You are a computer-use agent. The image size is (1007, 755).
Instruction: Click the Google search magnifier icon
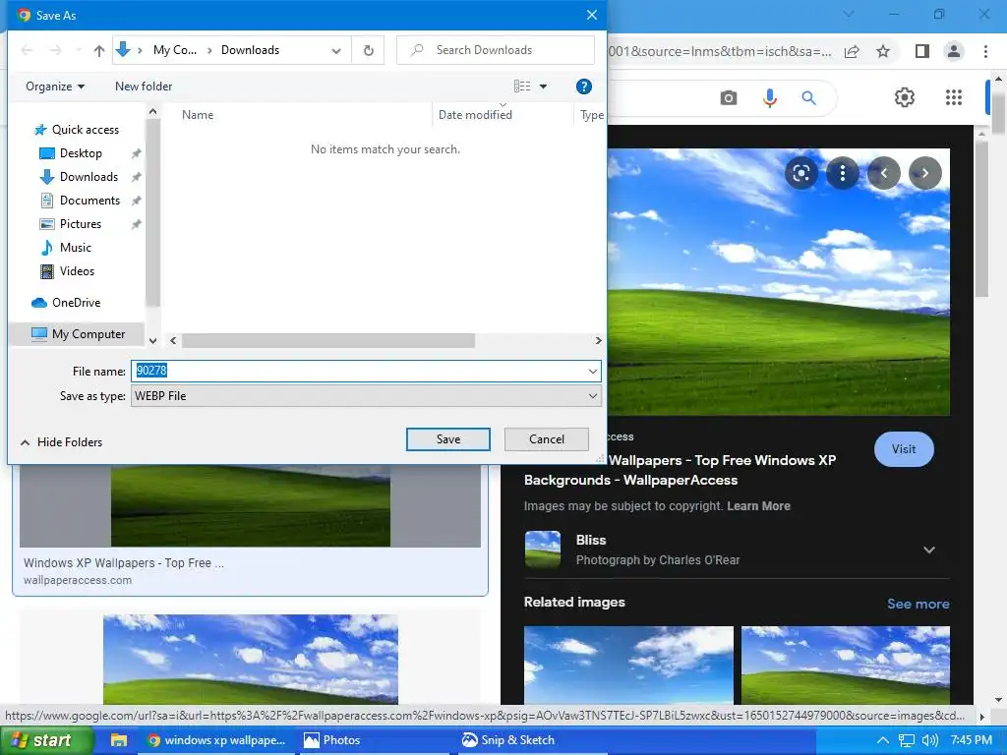pos(808,97)
